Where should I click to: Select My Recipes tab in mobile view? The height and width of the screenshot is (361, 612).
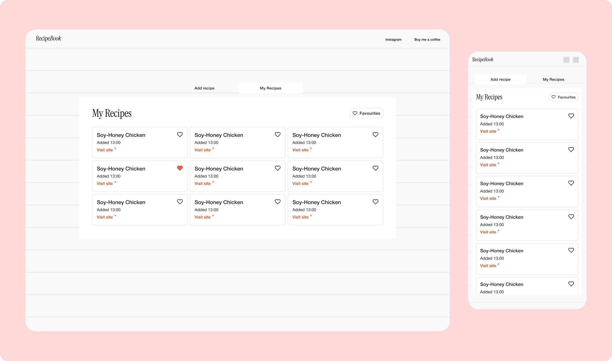[x=553, y=80]
